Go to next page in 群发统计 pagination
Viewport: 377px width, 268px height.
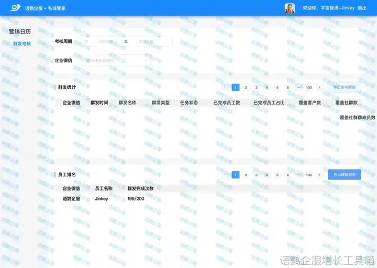[x=319, y=87]
